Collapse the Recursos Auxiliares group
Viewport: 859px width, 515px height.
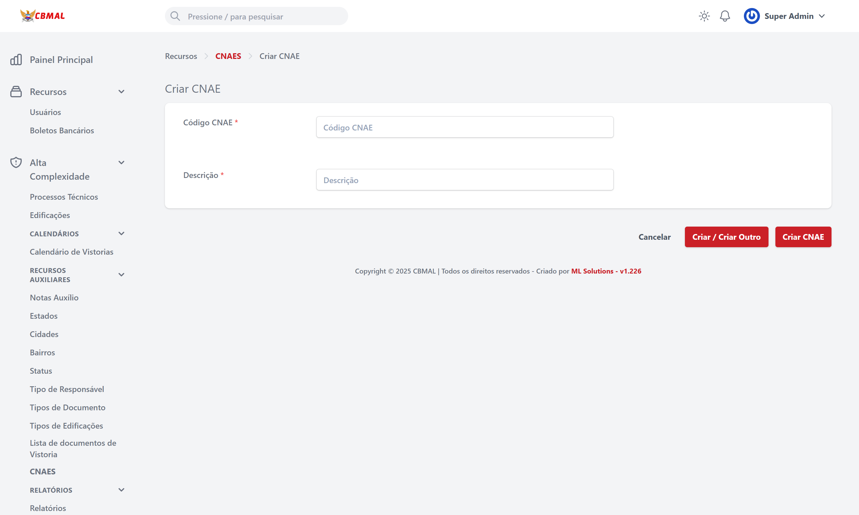pos(121,274)
